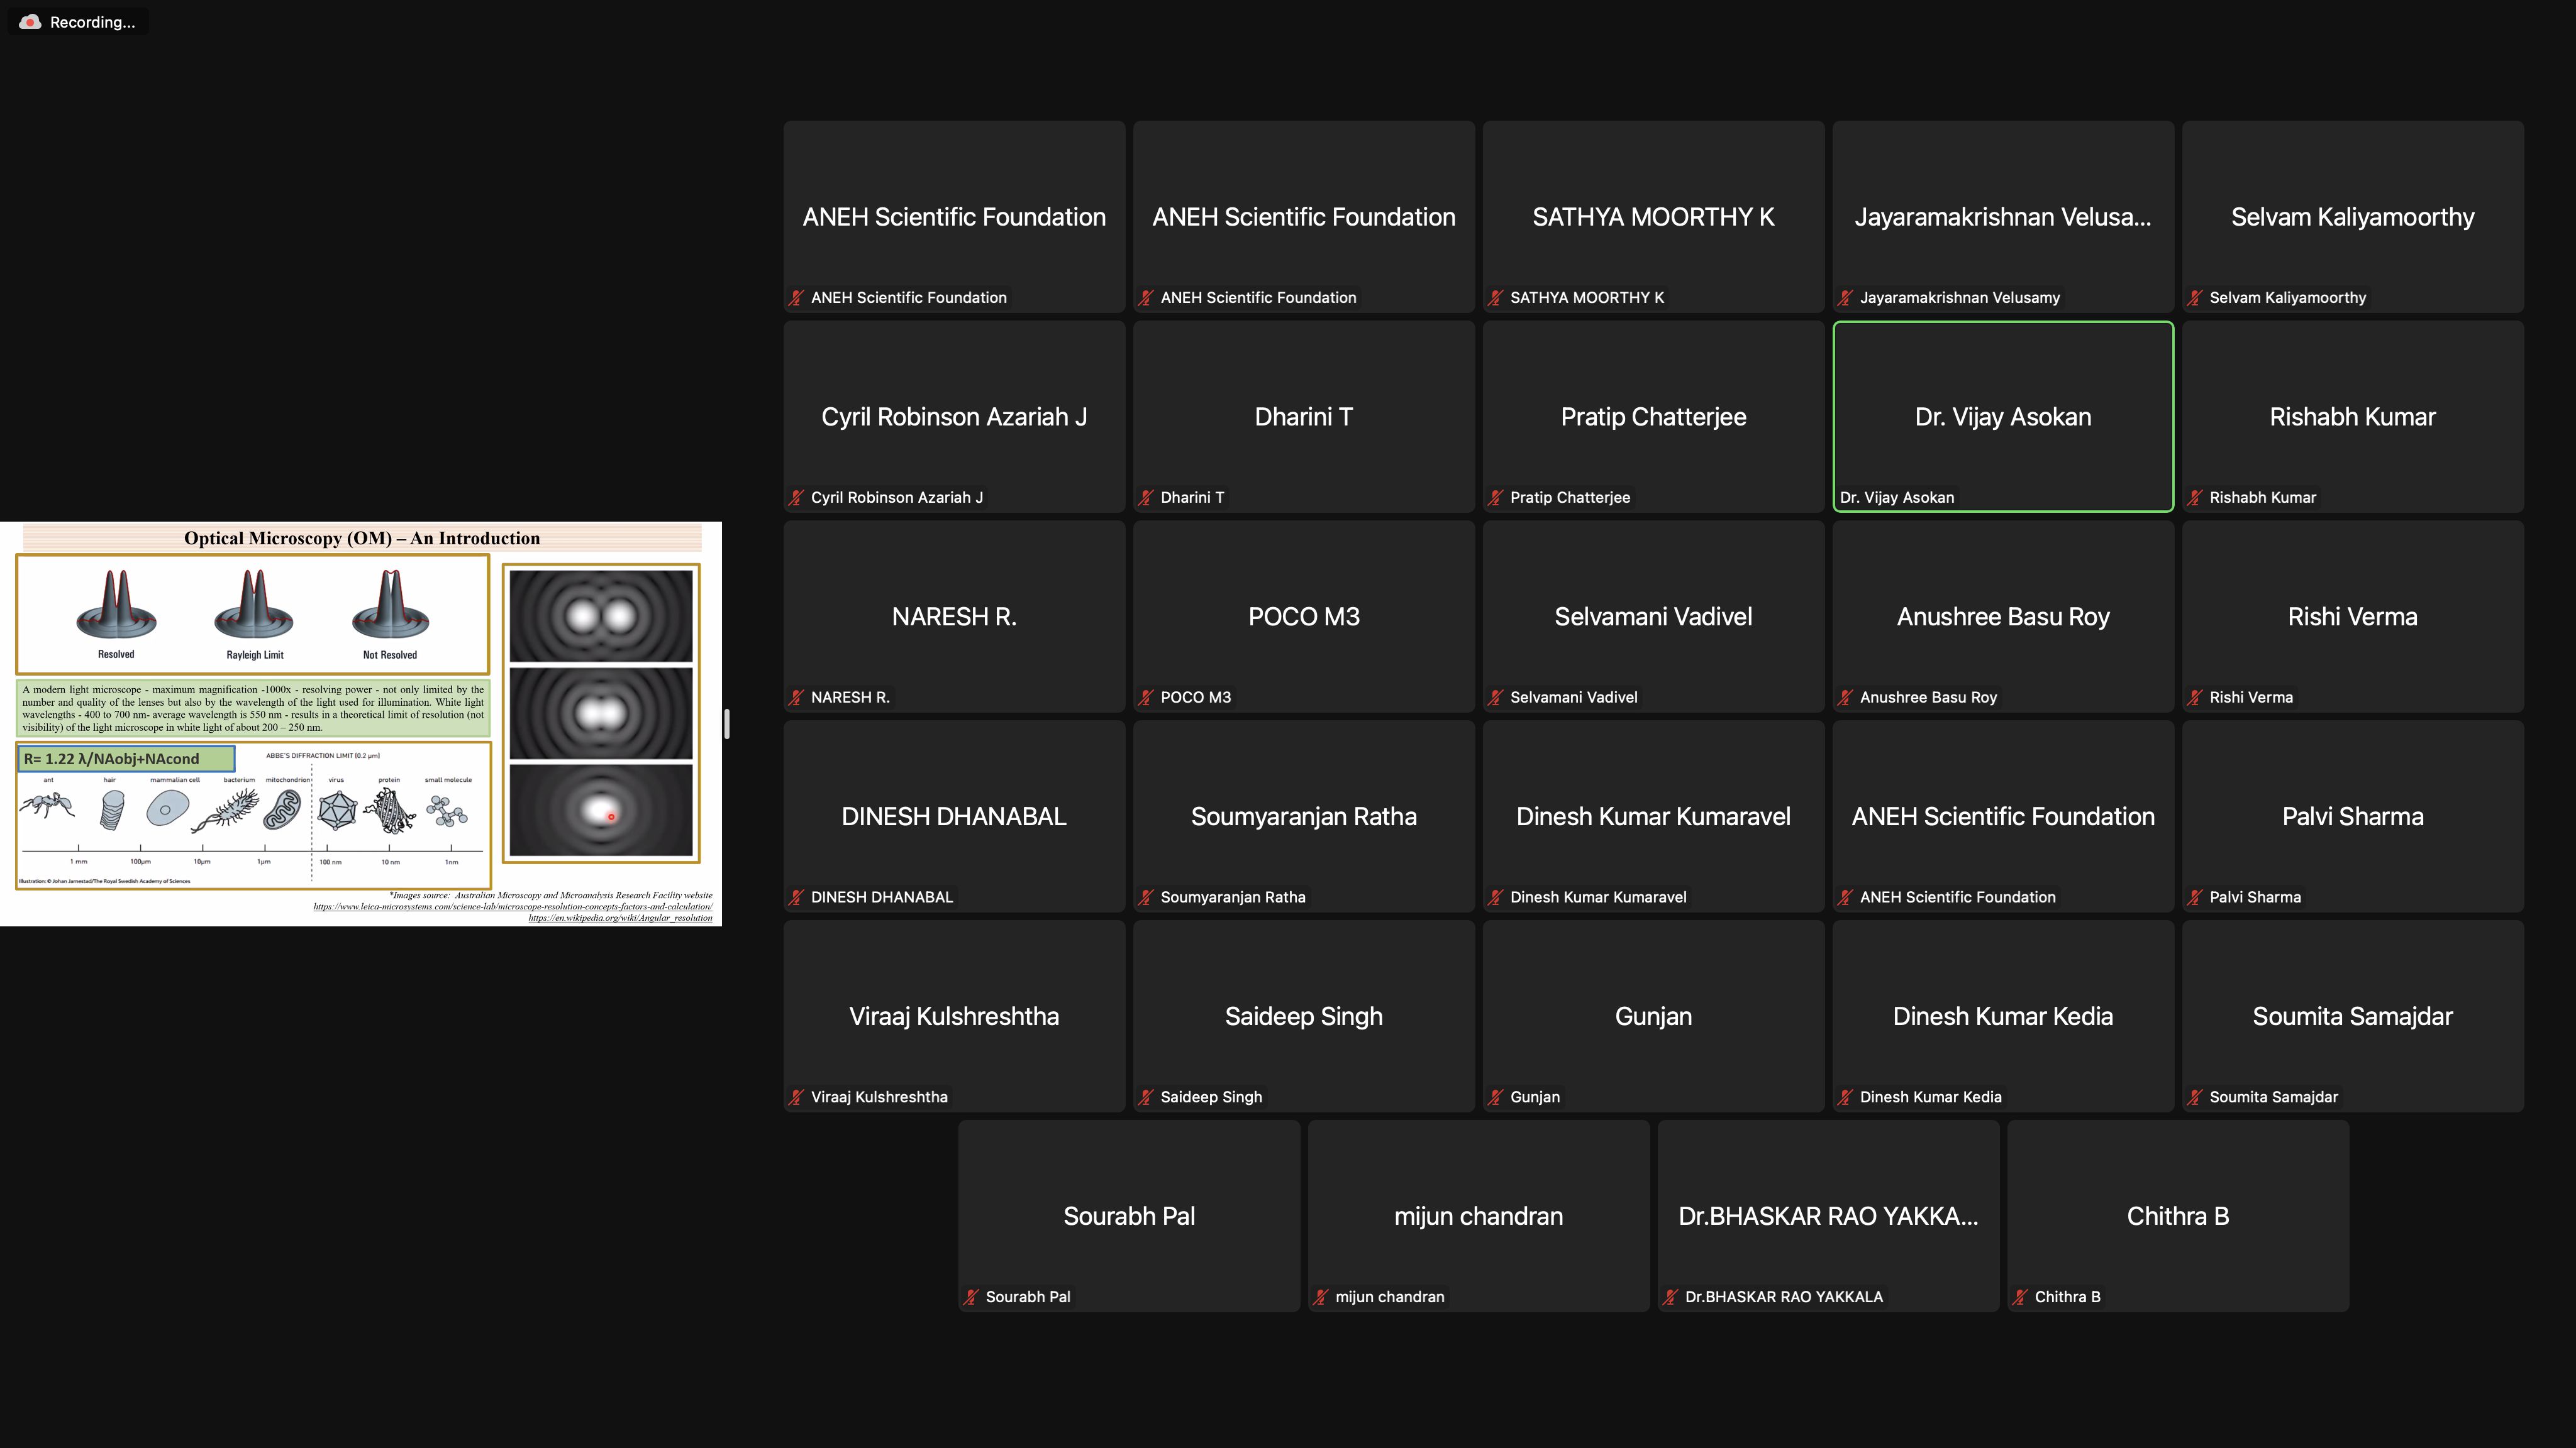This screenshot has height=1448, width=2576.
Task: Click muted mic icon for POCO M3
Action: pyautogui.click(x=1146, y=698)
